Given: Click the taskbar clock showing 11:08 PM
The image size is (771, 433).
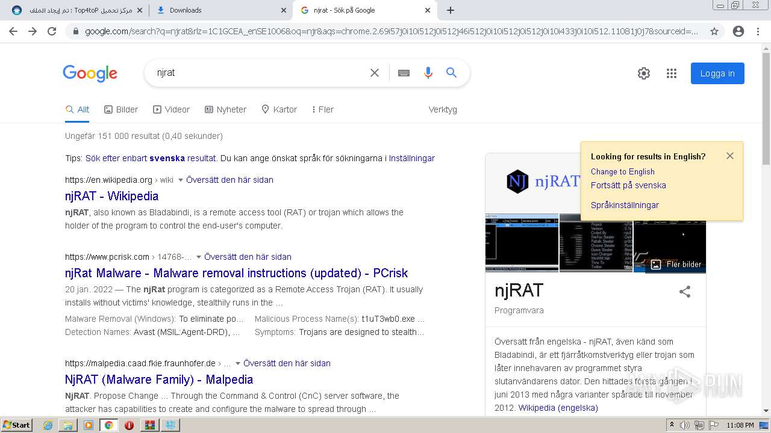Looking at the screenshot, I should (740, 425).
